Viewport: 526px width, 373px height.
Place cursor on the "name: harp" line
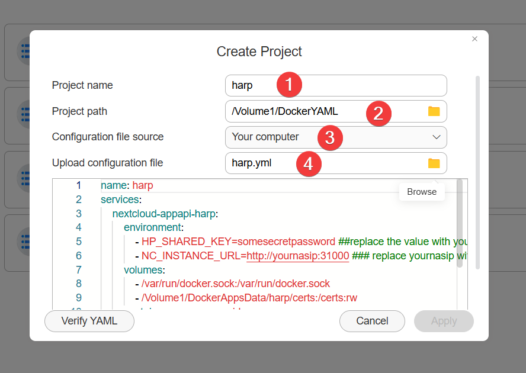coord(127,185)
